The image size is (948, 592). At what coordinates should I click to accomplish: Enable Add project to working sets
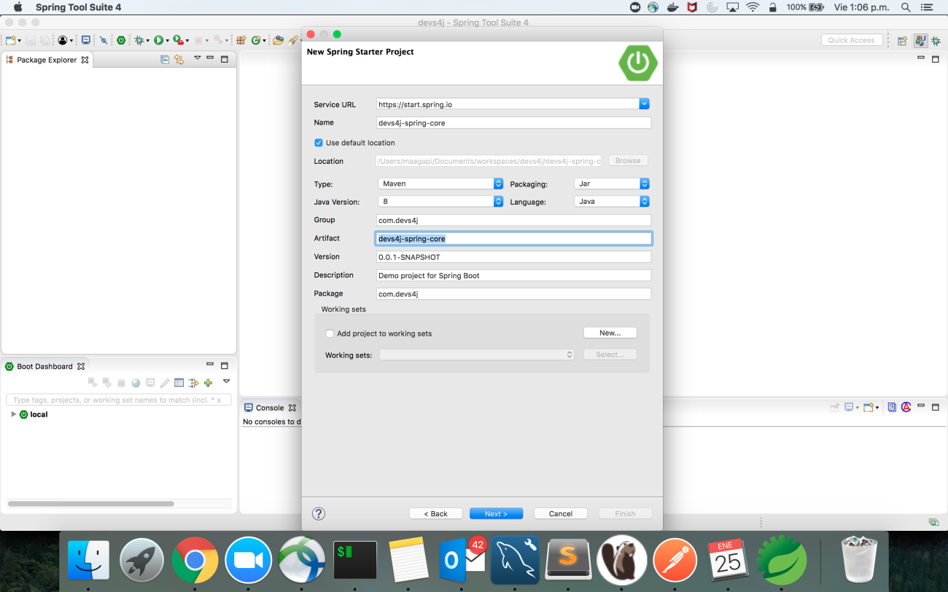tap(330, 333)
